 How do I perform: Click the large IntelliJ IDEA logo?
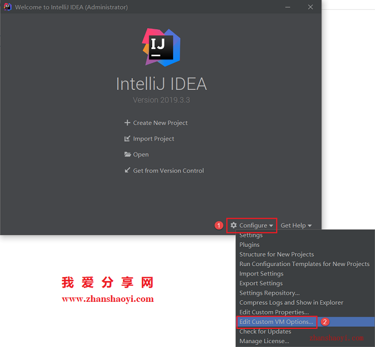click(161, 47)
